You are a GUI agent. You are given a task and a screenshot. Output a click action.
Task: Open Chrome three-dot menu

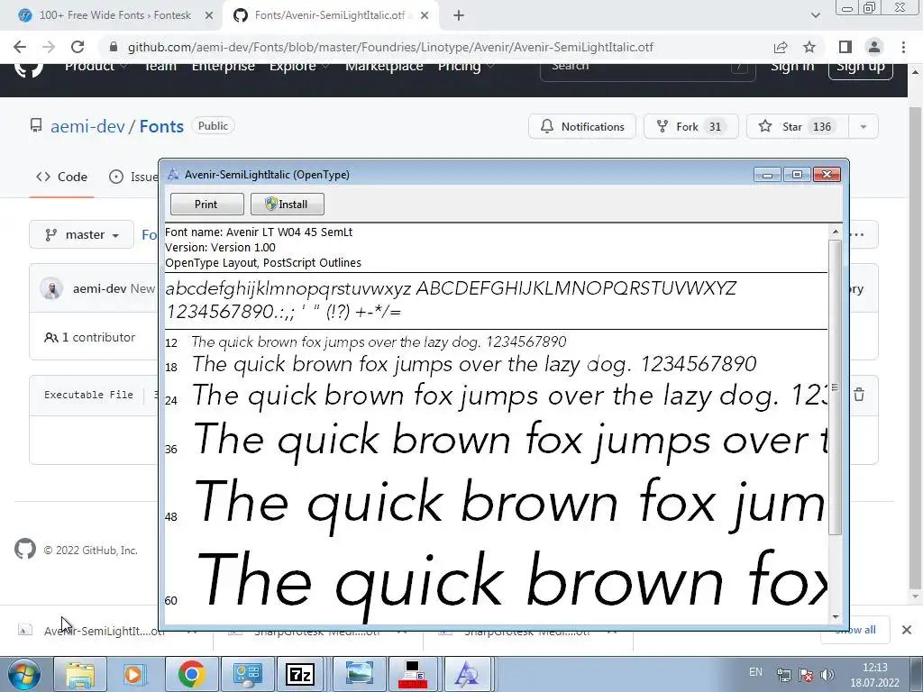point(903,47)
